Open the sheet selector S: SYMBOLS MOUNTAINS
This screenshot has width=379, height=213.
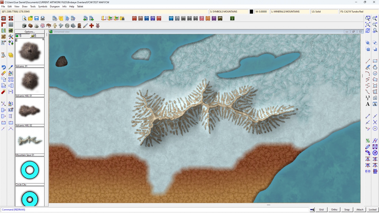tap(229, 12)
